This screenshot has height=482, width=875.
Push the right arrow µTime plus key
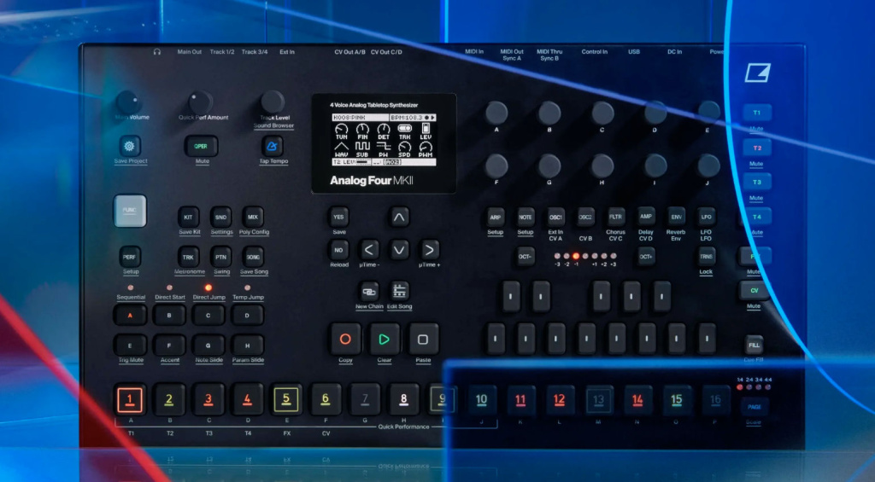coord(429,250)
